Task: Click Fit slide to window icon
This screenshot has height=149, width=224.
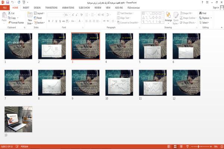Action: click(x=222, y=146)
